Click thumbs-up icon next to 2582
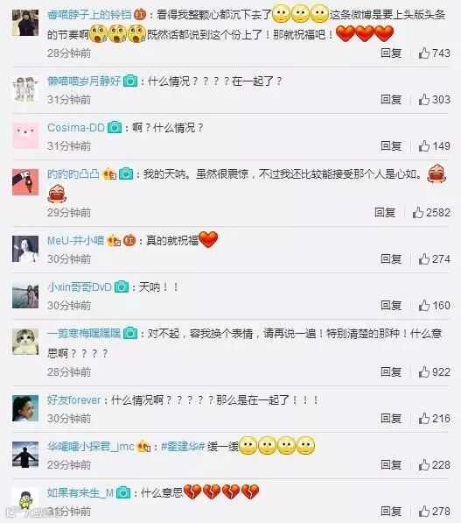This screenshot has height=523, width=461. point(417,213)
